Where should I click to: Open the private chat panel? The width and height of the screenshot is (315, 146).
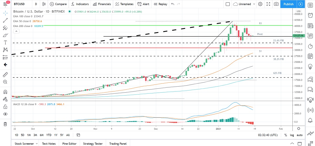tap(310, 89)
